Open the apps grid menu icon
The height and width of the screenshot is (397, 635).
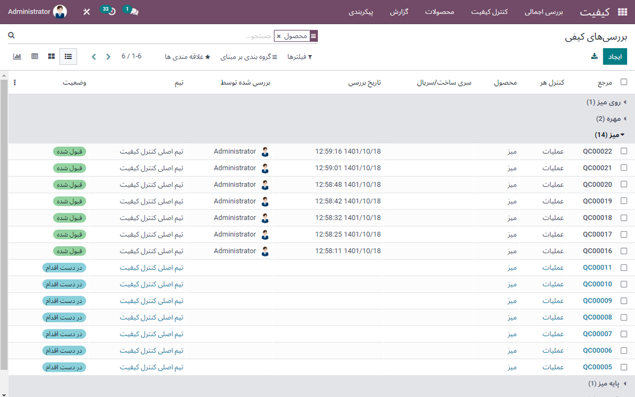622,12
